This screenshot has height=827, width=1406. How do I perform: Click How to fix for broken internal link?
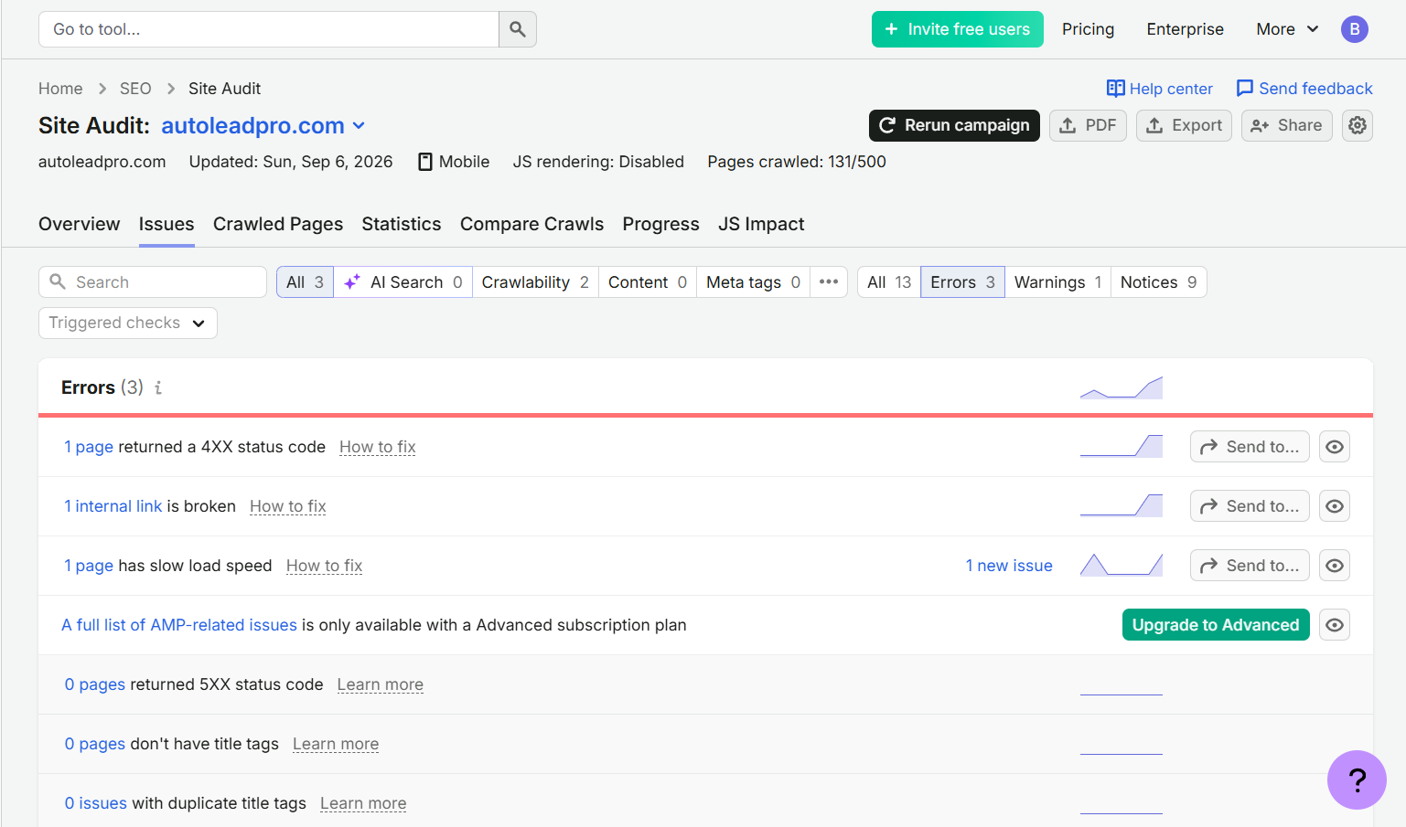click(288, 506)
